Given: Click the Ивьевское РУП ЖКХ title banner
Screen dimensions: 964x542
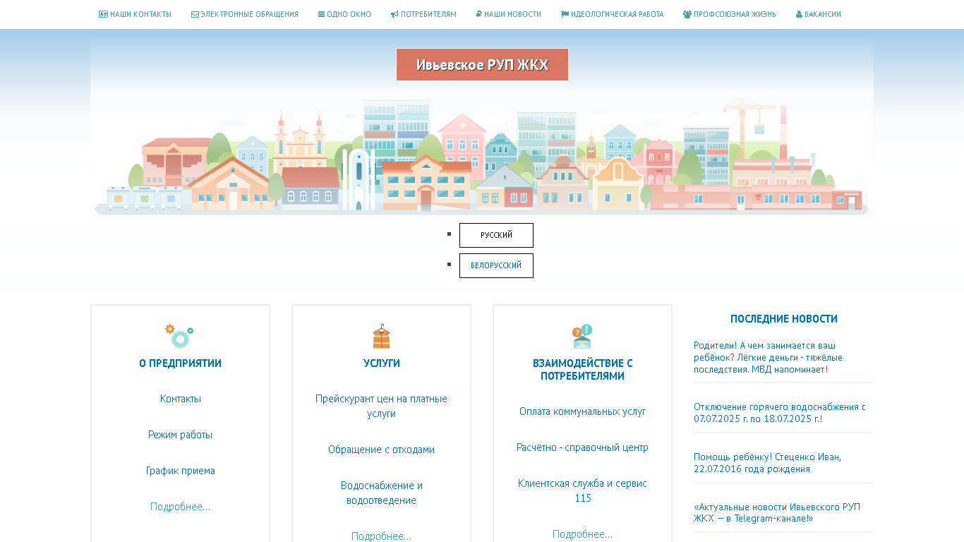Looking at the screenshot, I should click(482, 64).
